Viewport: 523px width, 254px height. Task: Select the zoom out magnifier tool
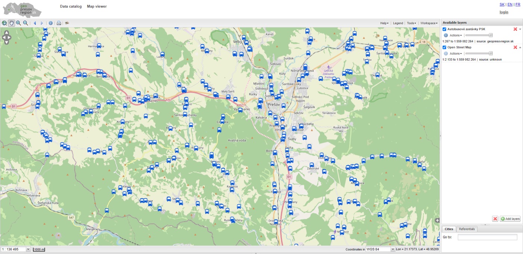25,23
